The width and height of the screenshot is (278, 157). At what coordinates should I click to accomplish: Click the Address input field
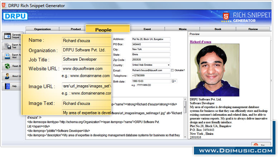click(x=151, y=39)
